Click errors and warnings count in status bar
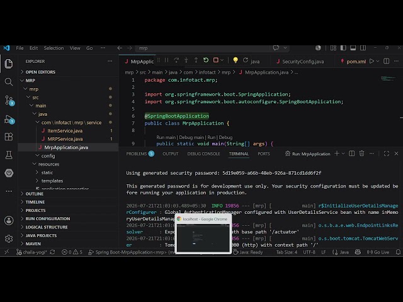403x302 pixels. pyautogui.click(x=72, y=252)
